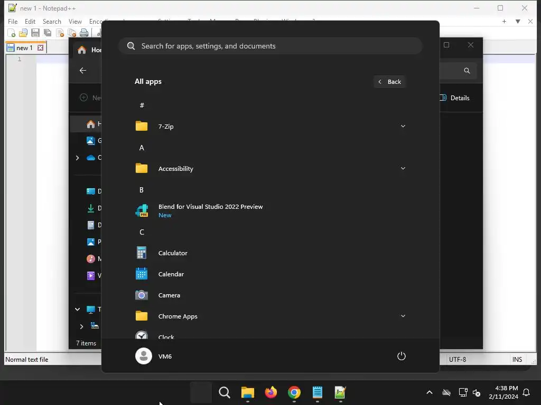The height and width of the screenshot is (405, 541).
Task: Launch Blend for Visual Studio 2022 Preview
Action: tap(270, 210)
